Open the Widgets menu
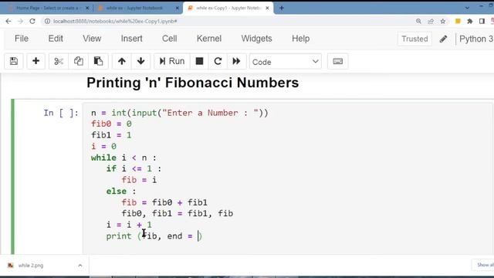Screen dimensions: 494x278 click(256, 39)
